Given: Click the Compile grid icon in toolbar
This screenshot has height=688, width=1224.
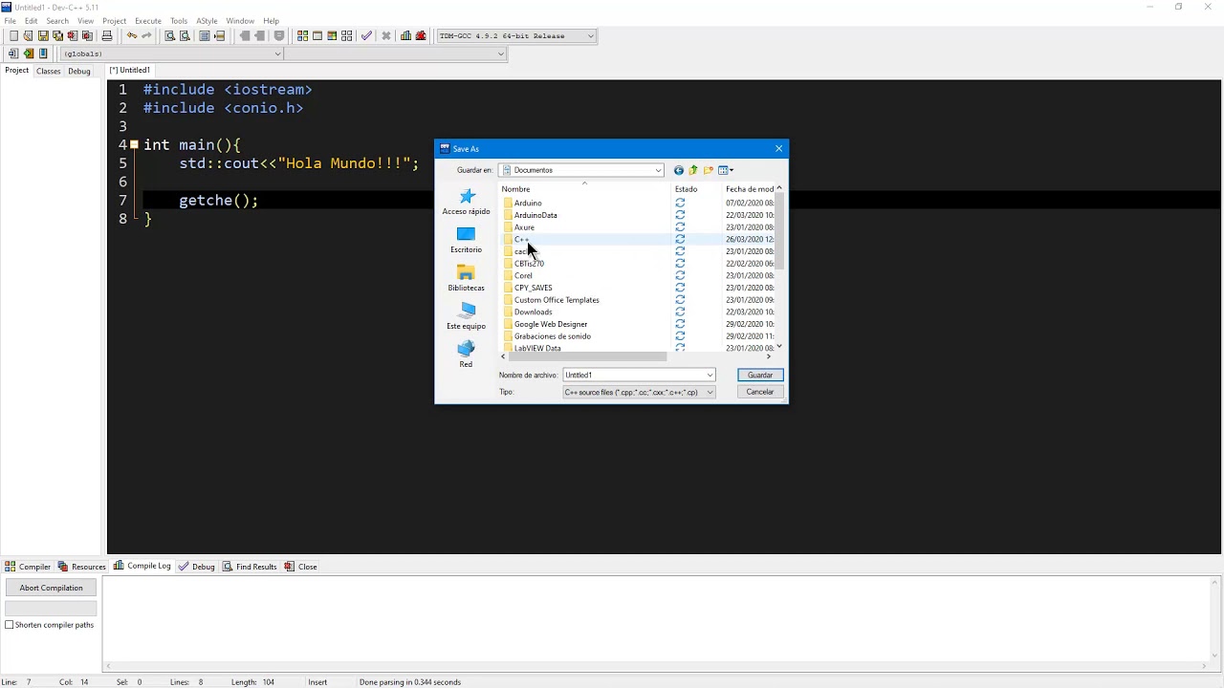Looking at the screenshot, I should [302, 36].
